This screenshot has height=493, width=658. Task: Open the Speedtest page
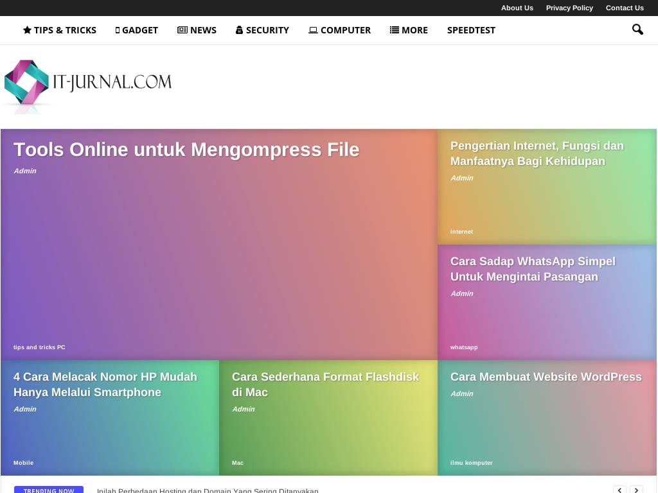pos(471,30)
